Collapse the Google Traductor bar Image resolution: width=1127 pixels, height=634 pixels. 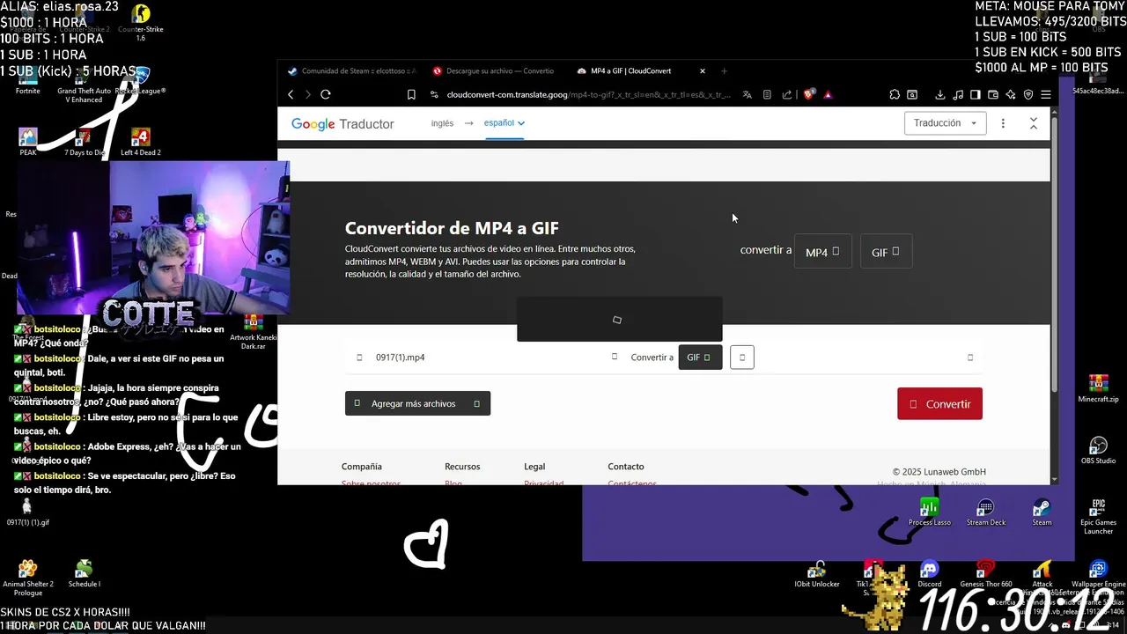[x=1034, y=123]
